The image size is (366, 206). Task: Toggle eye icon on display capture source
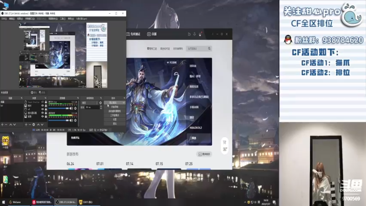click(42, 113)
